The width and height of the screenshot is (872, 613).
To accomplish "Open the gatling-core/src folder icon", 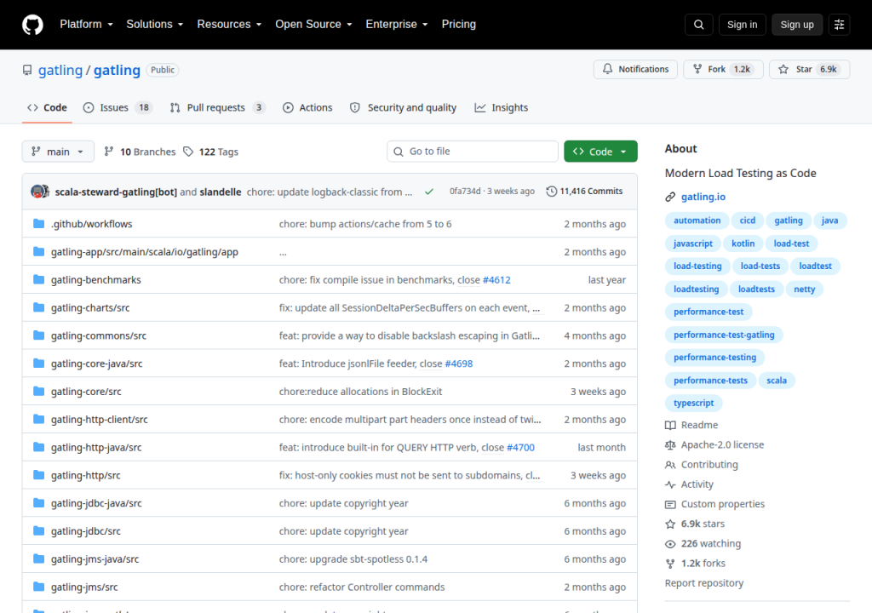I will coord(38,391).
